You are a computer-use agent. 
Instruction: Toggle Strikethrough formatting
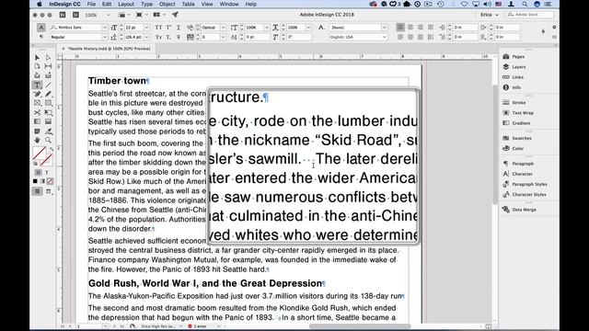click(179, 37)
